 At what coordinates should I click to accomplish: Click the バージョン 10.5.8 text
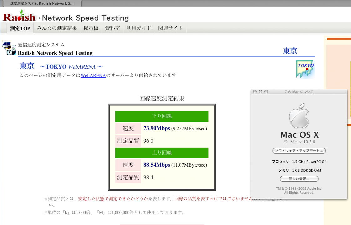[x=299, y=142]
